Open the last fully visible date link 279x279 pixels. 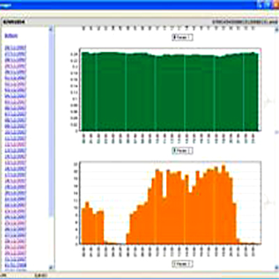click(x=15, y=265)
